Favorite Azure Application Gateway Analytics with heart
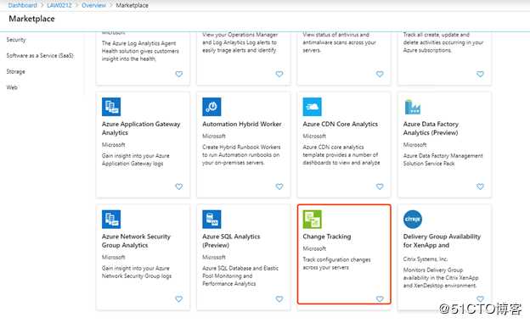 click(x=179, y=187)
